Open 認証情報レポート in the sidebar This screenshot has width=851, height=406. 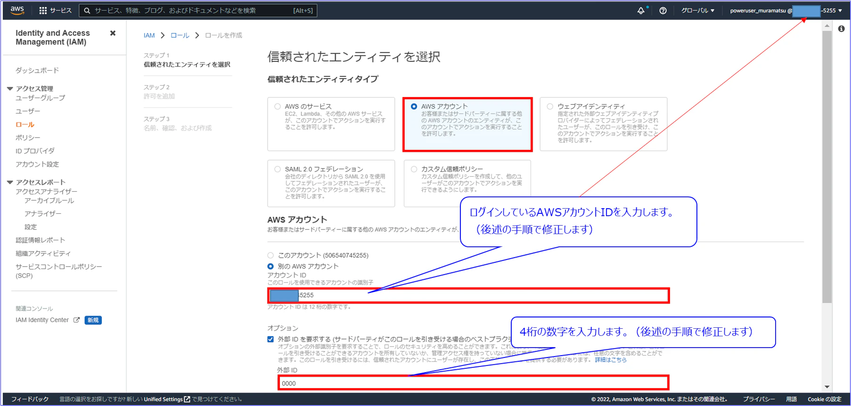point(40,240)
